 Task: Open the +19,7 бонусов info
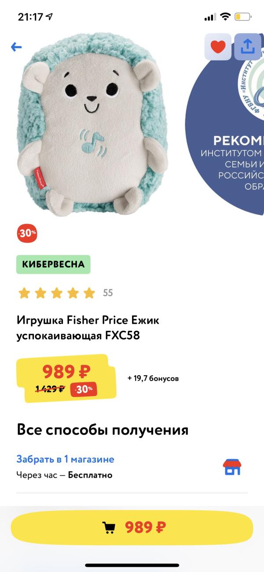(x=153, y=378)
